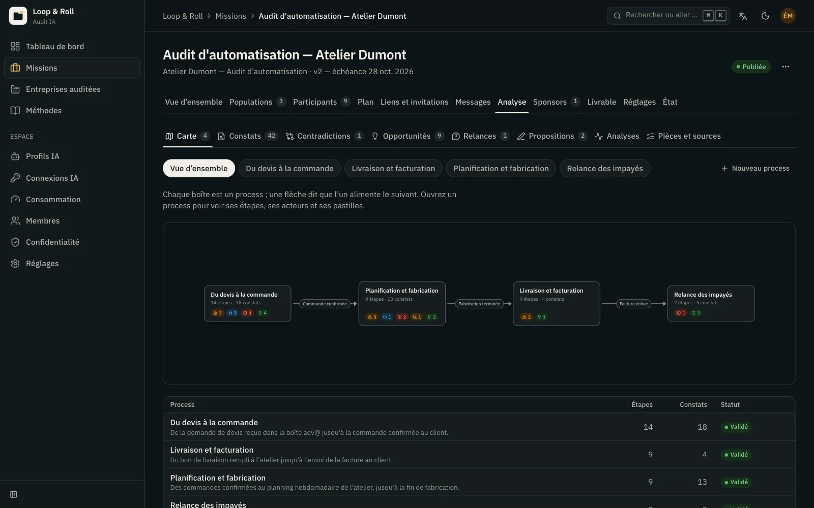Select the Opportunités sub-tab

click(x=408, y=136)
